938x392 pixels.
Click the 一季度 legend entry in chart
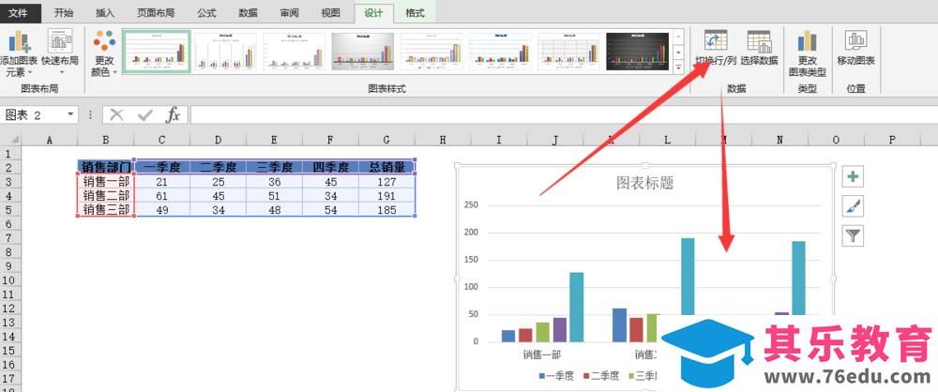(556, 376)
